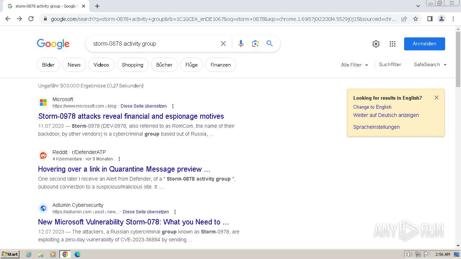
Task: Switch to Videos results tab
Action: coord(101,65)
